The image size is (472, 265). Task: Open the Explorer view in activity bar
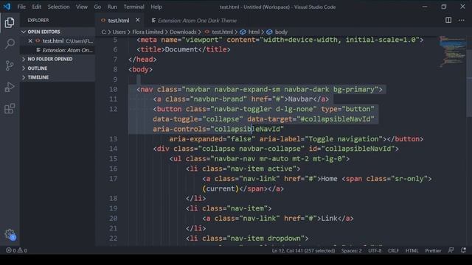coord(10,23)
